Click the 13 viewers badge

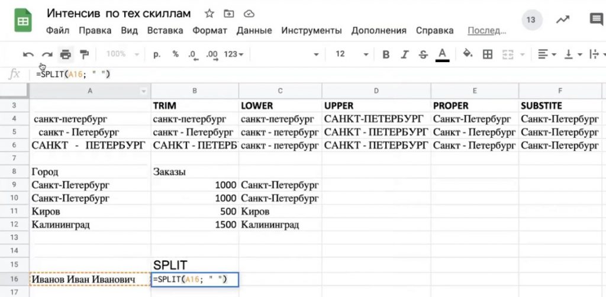pyautogui.click(x=532, y=20)
